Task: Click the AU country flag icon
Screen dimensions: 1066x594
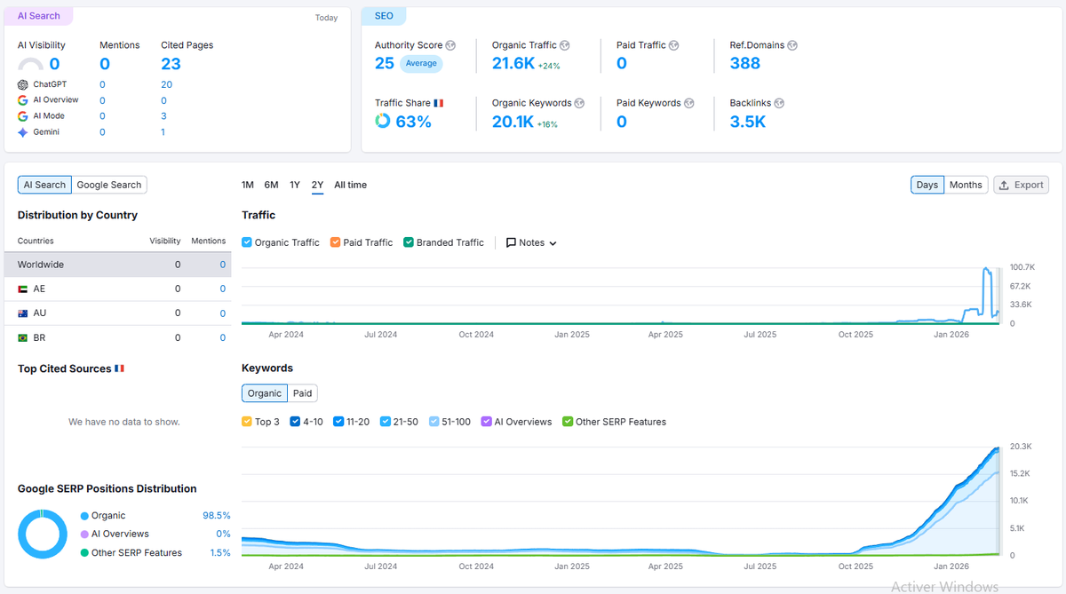Action: [23, 313]
